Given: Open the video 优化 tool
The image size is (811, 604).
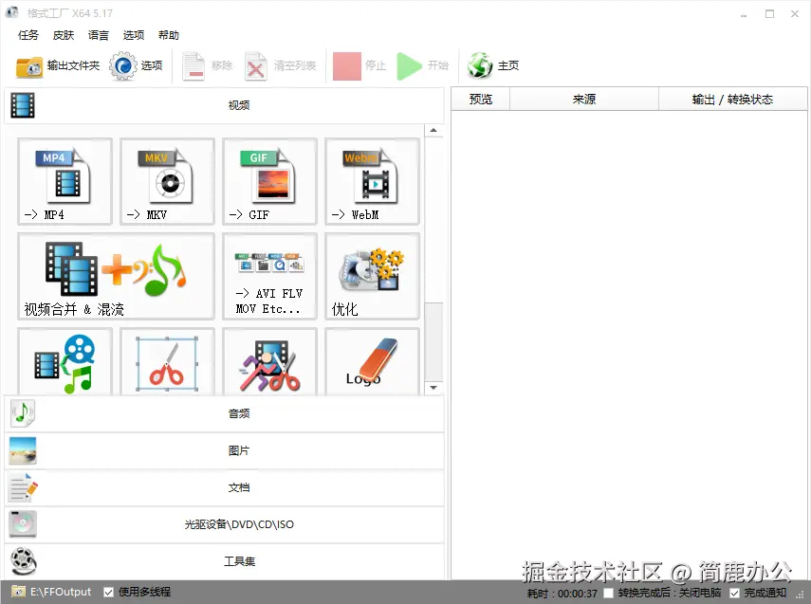Looking at the screenshot, I should tap(371, 276).
